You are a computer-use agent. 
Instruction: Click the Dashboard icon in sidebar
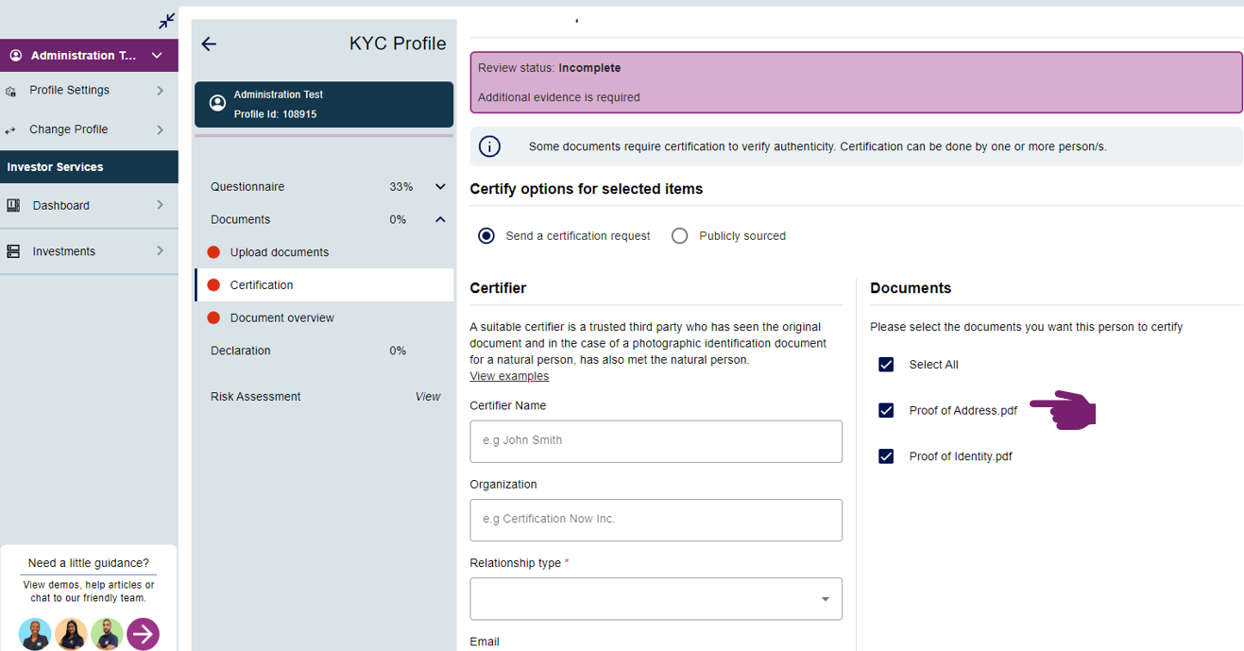click(x=13, y=205)
